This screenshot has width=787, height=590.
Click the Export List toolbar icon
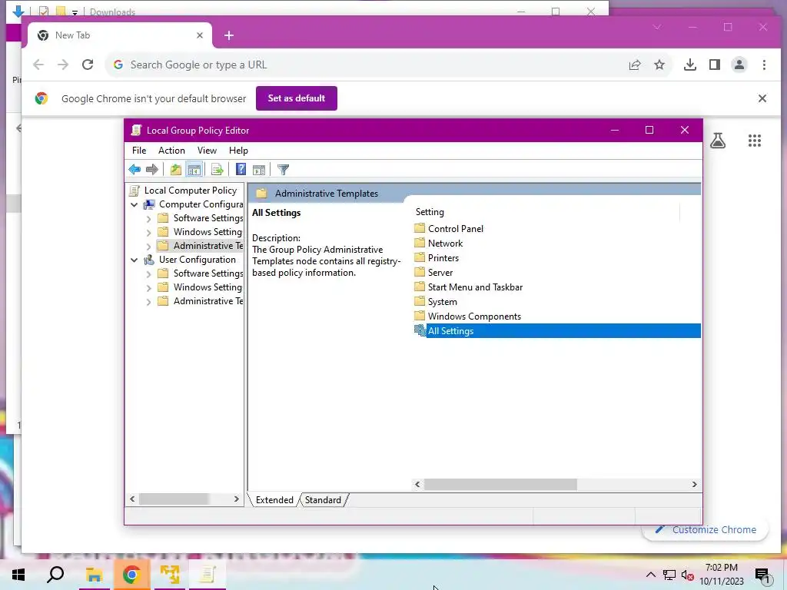218,170
